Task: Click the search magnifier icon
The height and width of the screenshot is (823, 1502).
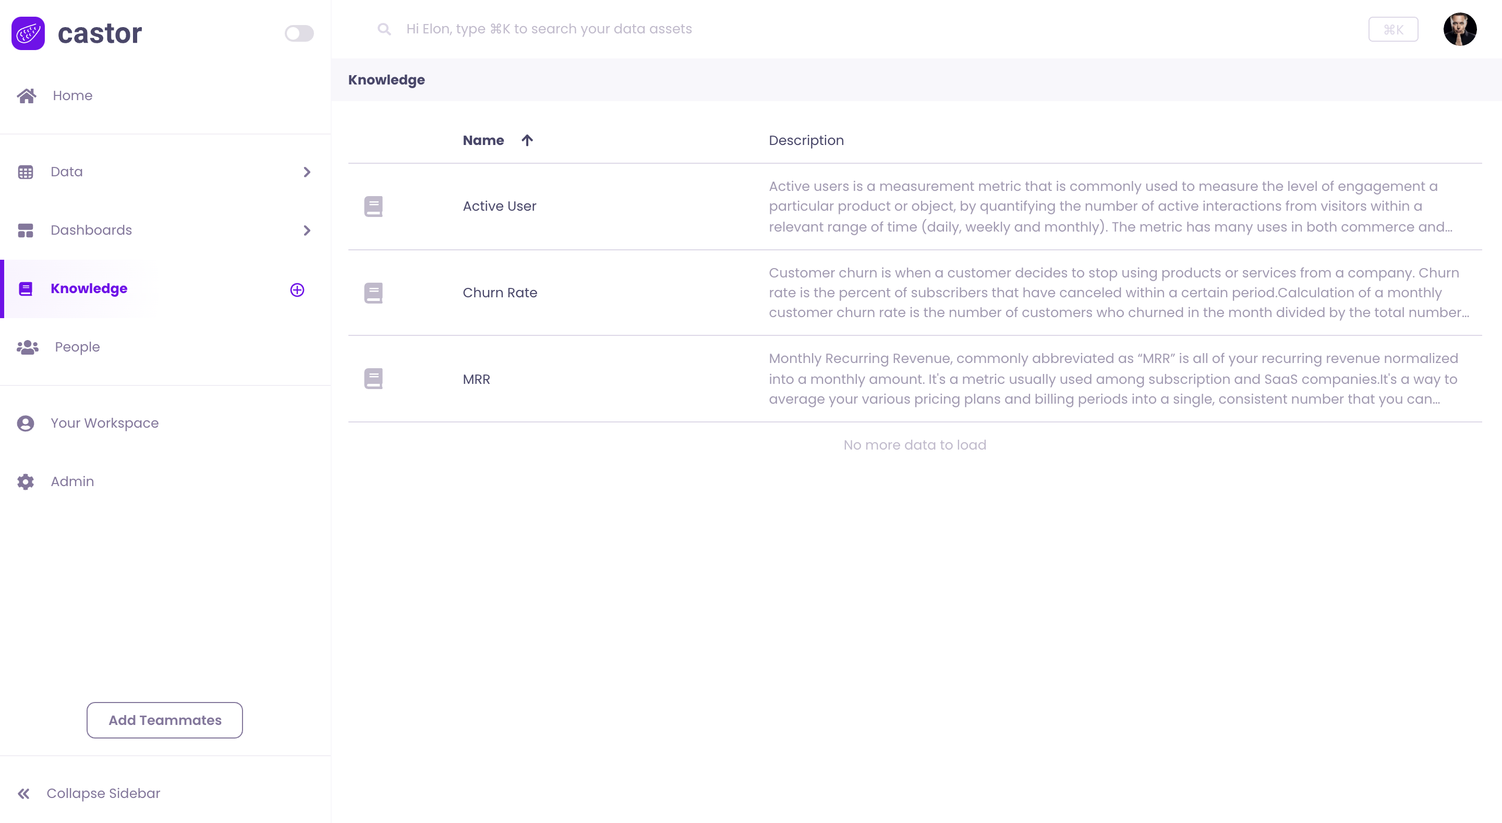Action: [x=384, y=29]
